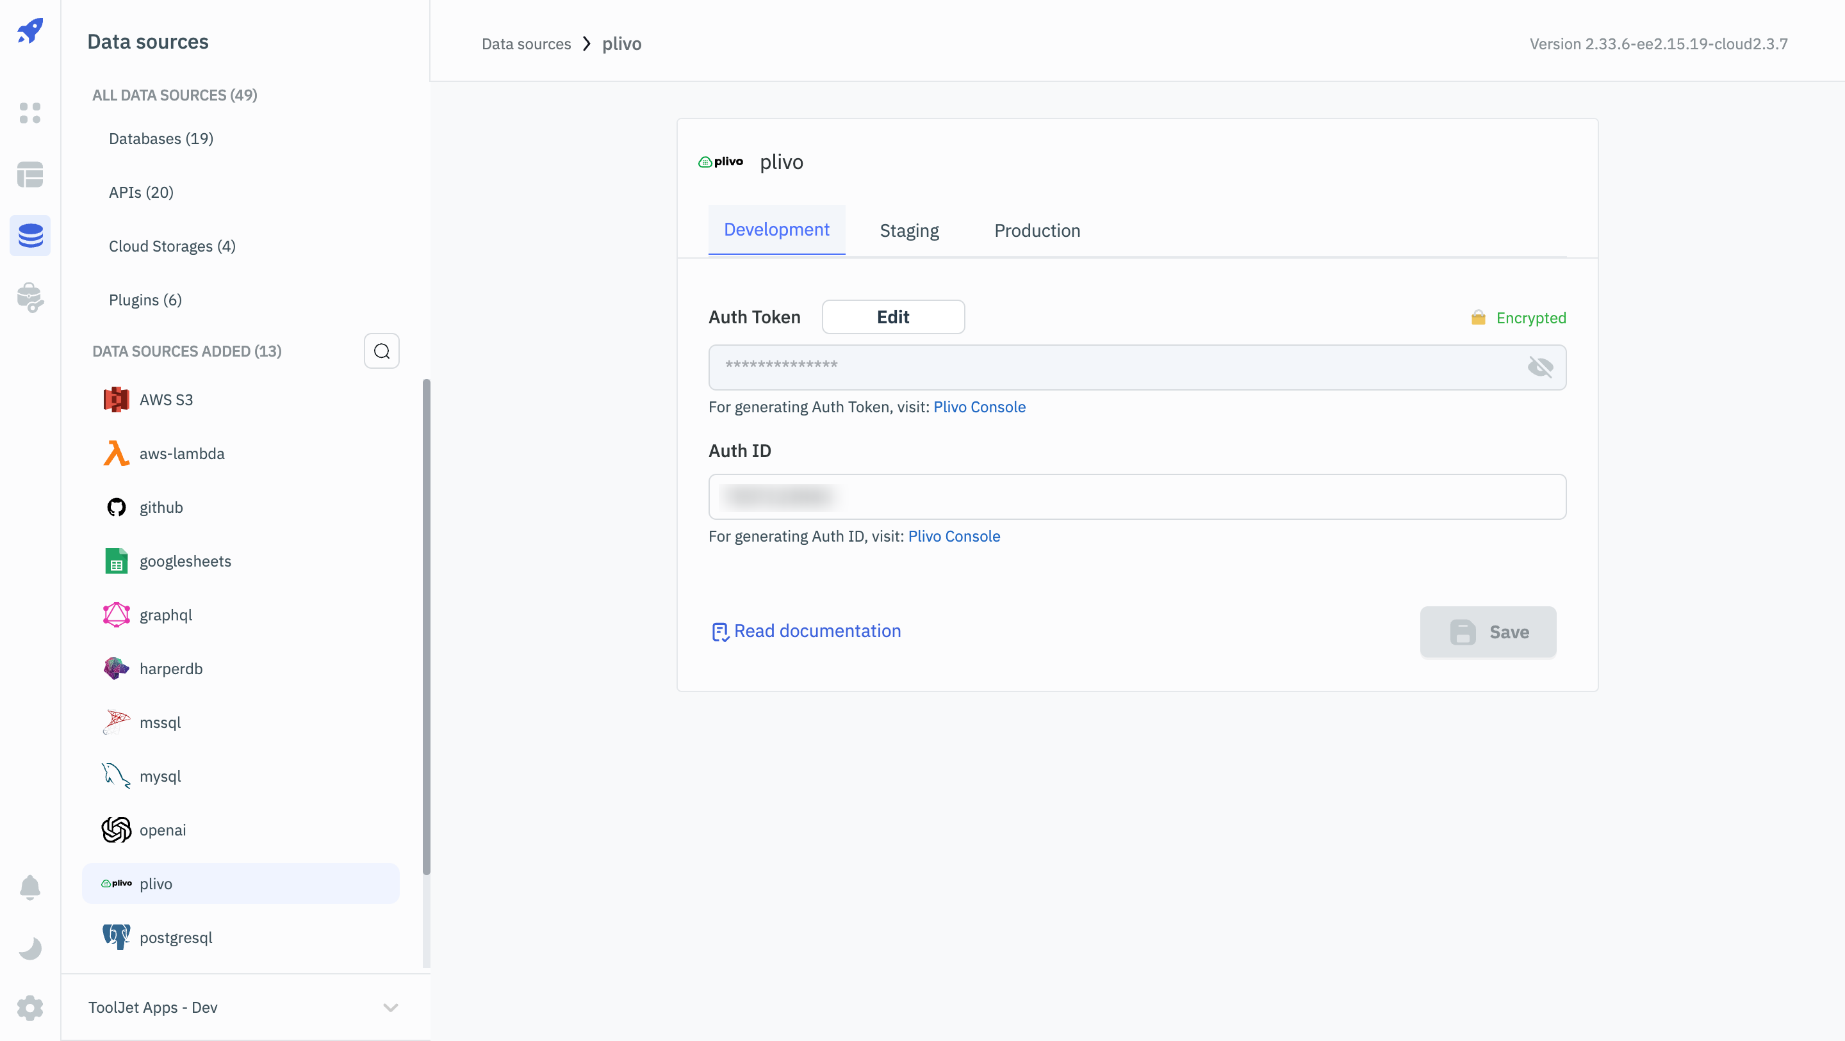Screen dimensions: 1845x1041
Task: Click the Encrypted lock icon
Action: point(1477,317)
